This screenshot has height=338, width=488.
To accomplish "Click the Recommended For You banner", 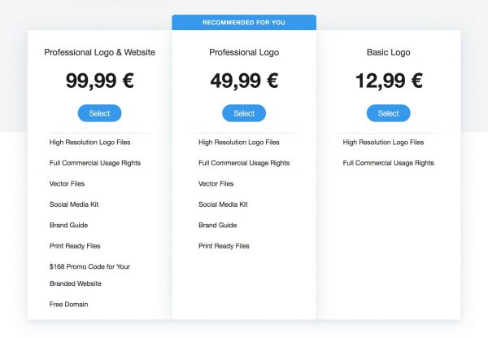I will click(x=244, y=23).
